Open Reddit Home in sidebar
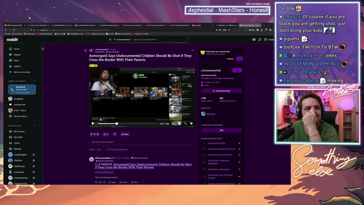The width and height of the screenshot is (364, 205). pos(16,49)
